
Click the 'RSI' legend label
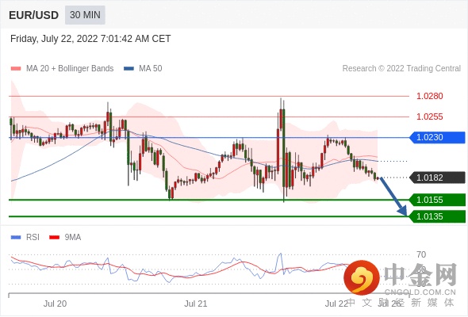pos(33,238)
